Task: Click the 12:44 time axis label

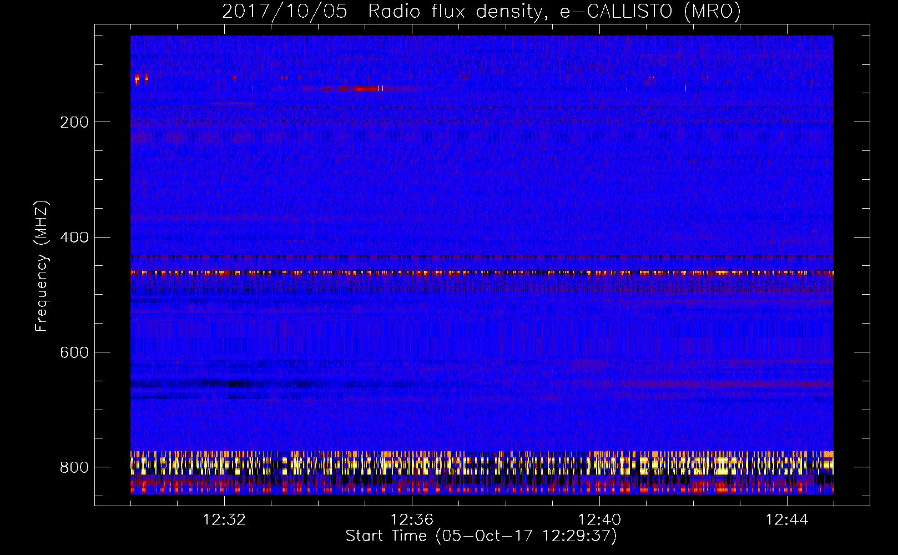Action: [x=787, y=520]
